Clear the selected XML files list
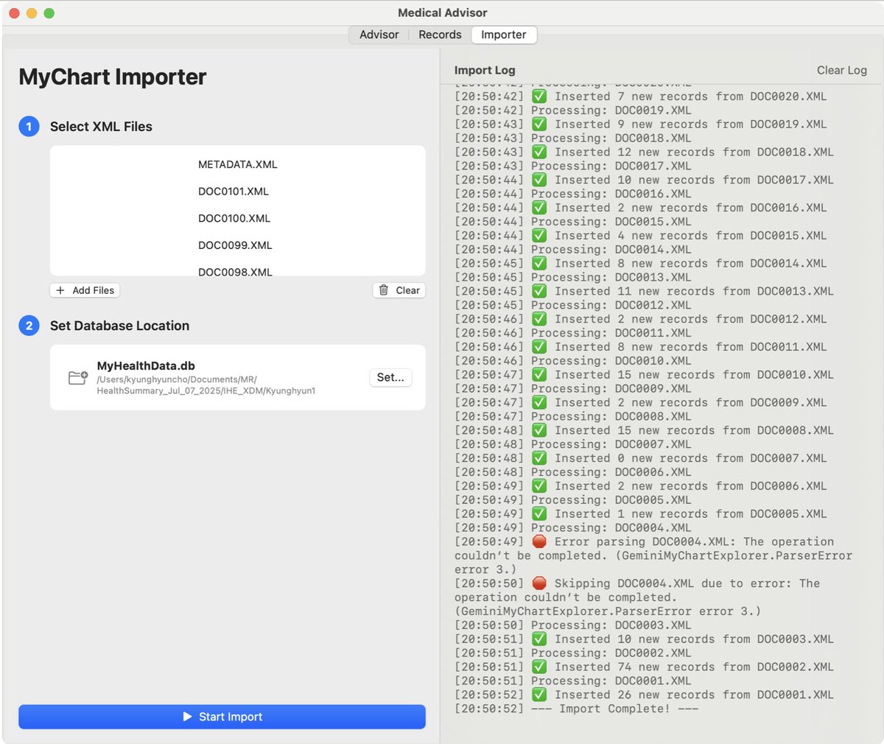Screen dimensions: 884x744 coord(399,290)
